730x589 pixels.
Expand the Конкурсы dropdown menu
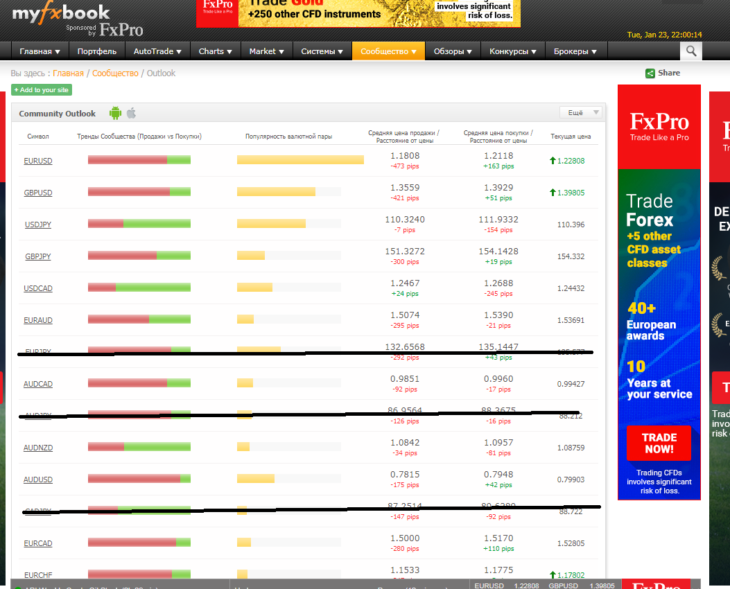pyautogui.click(x=512, y=51)
